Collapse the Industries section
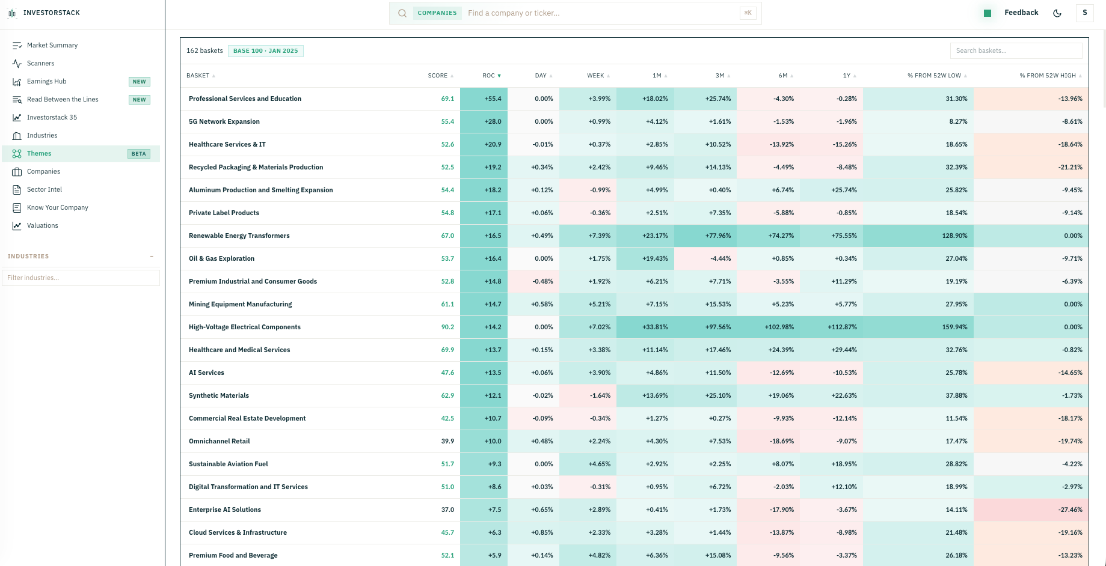The height and width of the screenshot is (566, 1106). [152, 257]
